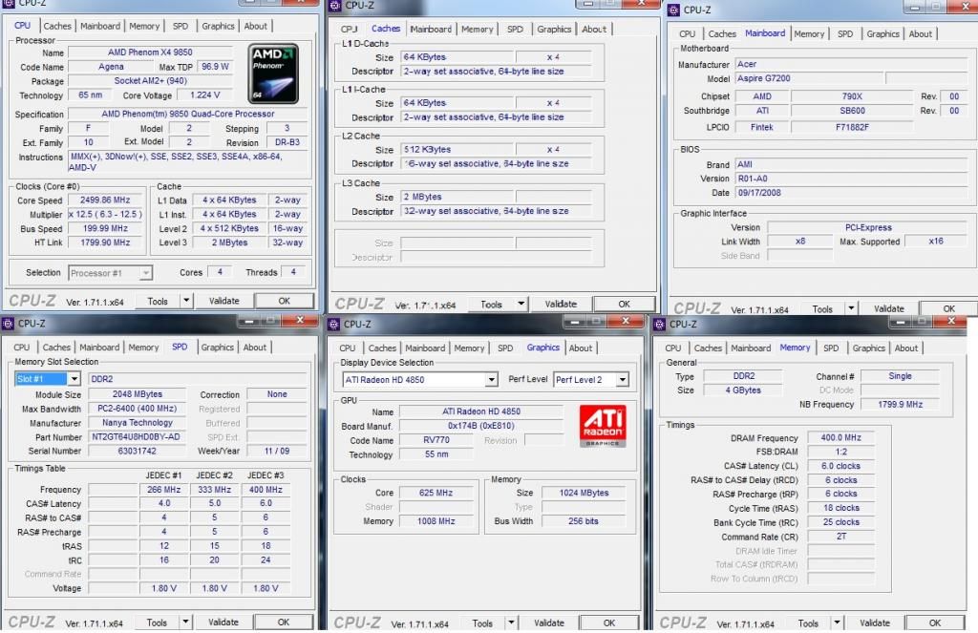Expand the Tools arrow in the CPU tab window
Image resolution: width=978 pixels, height=633 pixels.
click(186, 301)
